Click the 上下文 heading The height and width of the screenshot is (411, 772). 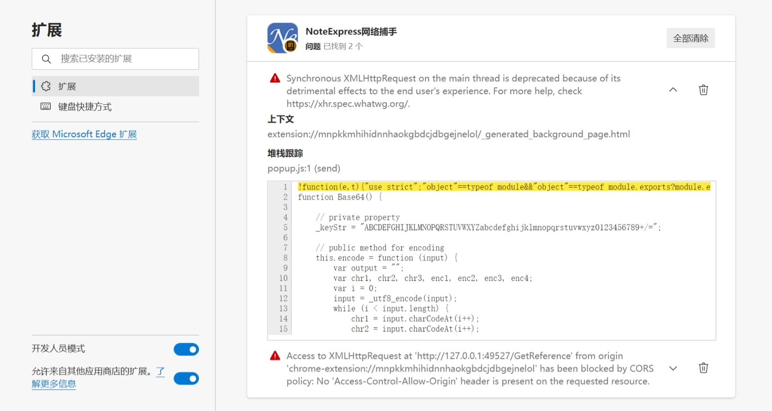(281, 119)
